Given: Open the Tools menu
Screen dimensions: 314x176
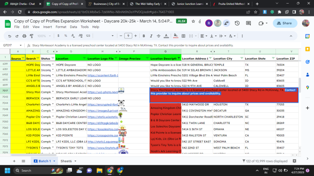Looking at the screenshot, I should [84, 27].
